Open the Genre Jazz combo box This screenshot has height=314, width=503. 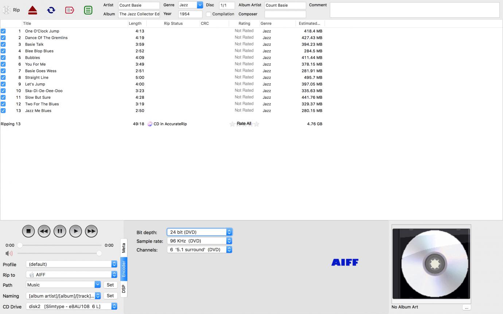tap(200, 5)
